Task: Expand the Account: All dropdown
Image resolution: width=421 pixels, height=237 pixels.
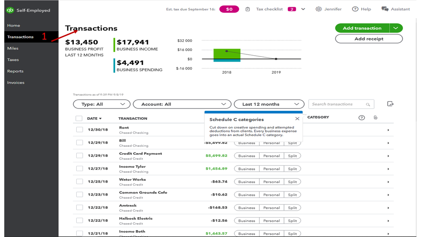Action: 182,104
